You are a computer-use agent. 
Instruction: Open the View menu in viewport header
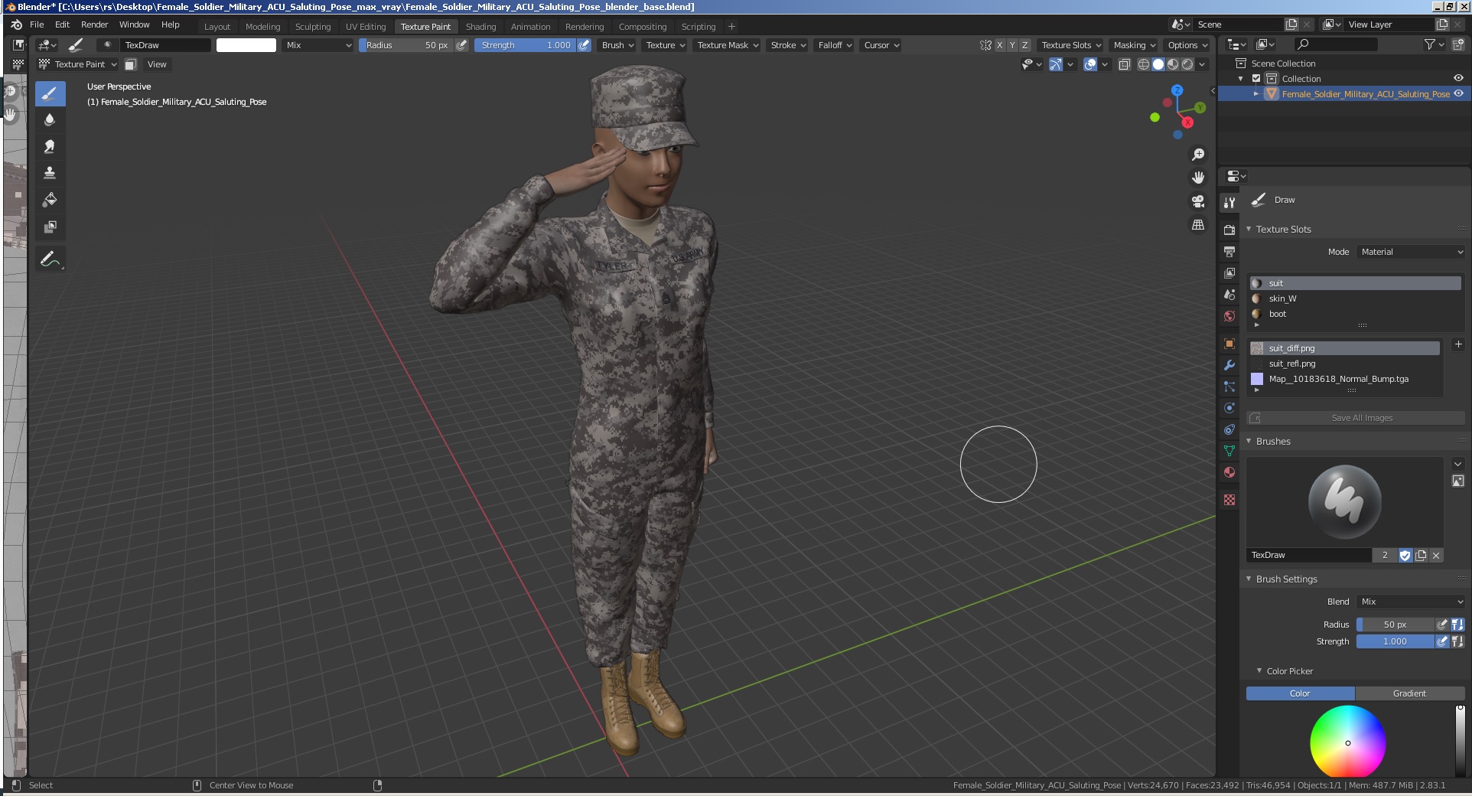tap(157, 64)
